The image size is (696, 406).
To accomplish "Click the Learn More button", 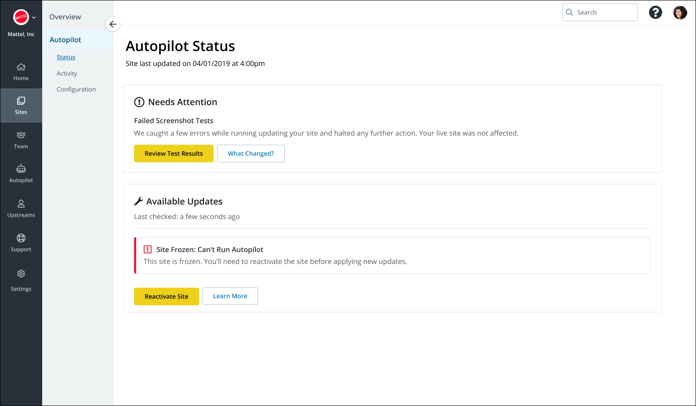I will pyautogui.click(x=230, y=296).
